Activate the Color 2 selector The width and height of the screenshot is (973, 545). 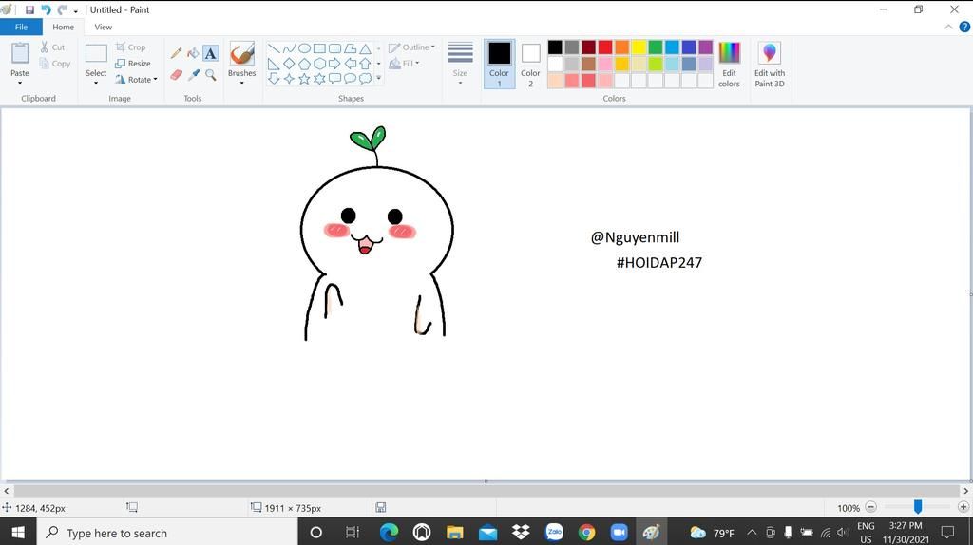pos(530,65)
